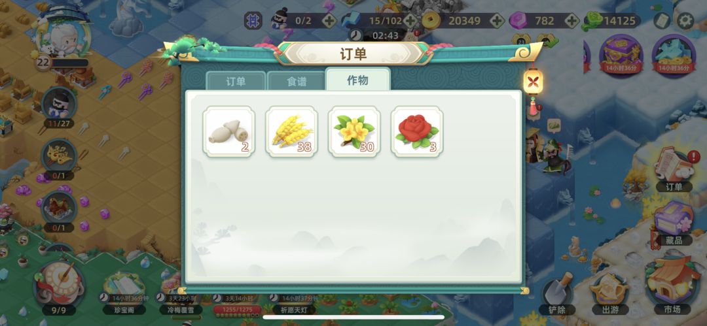This screenshot has height=326, width=707.
Task: Tap the butterfly lantern beside the panel
Action: (x=533, y=82)
